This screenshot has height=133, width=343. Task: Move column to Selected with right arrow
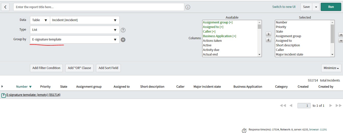pos(268,34)
